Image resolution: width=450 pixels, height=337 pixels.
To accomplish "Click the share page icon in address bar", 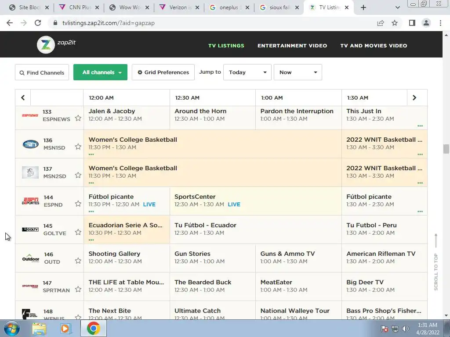I will [381, 23].
